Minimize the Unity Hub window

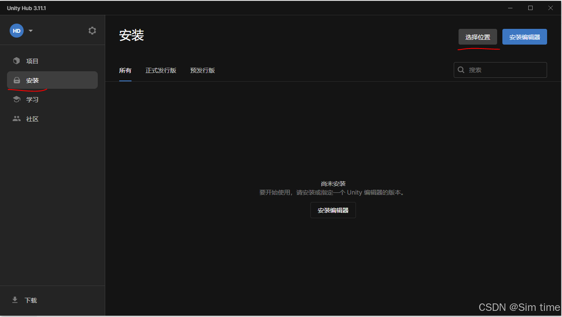click(x=510, y=8)
